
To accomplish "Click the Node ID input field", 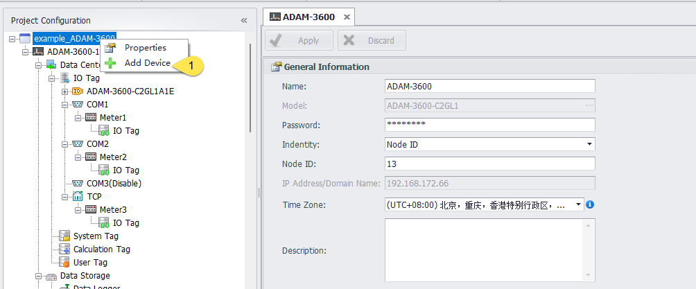I will [x=489, y=164].
